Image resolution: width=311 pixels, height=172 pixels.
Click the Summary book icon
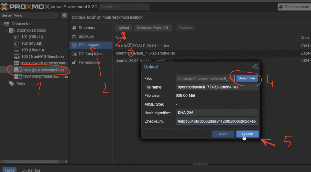click(x=74, y=28)
